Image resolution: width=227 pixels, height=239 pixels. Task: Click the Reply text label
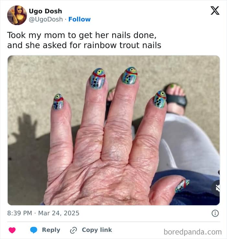coord(51,230)
